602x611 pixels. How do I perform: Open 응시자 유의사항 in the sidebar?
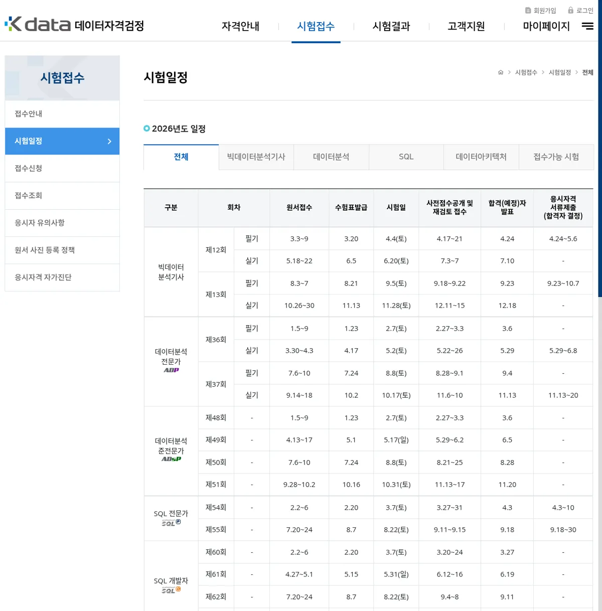(x=62, y=223)
